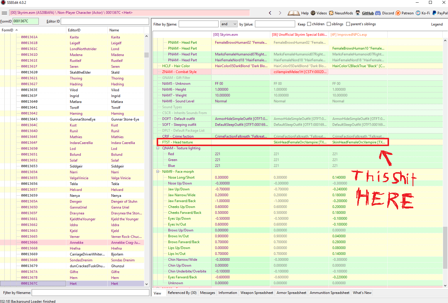Click the record view scrollbar down arrow

pos(445,285)
